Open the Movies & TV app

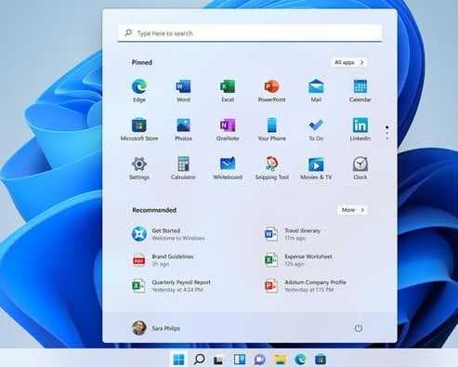pyautogui.click(x=316, y=168)
